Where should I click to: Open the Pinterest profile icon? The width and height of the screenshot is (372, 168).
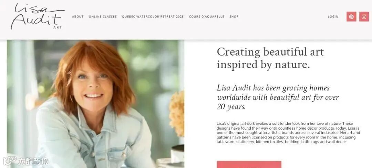tap(351, 16)
